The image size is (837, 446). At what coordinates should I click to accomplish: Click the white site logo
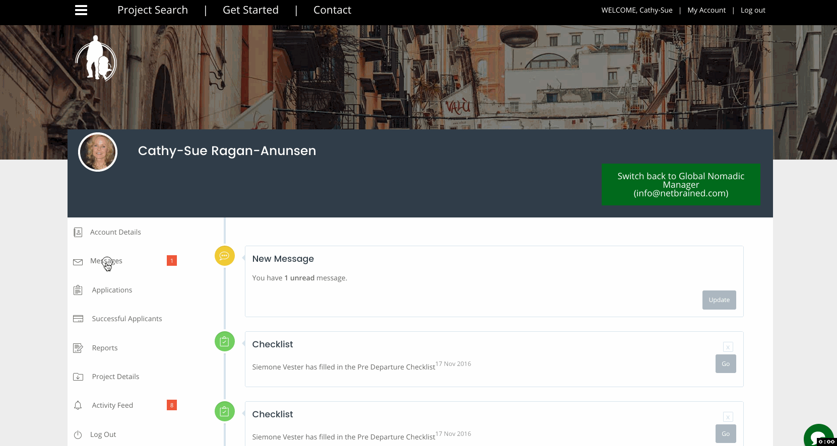96,59
